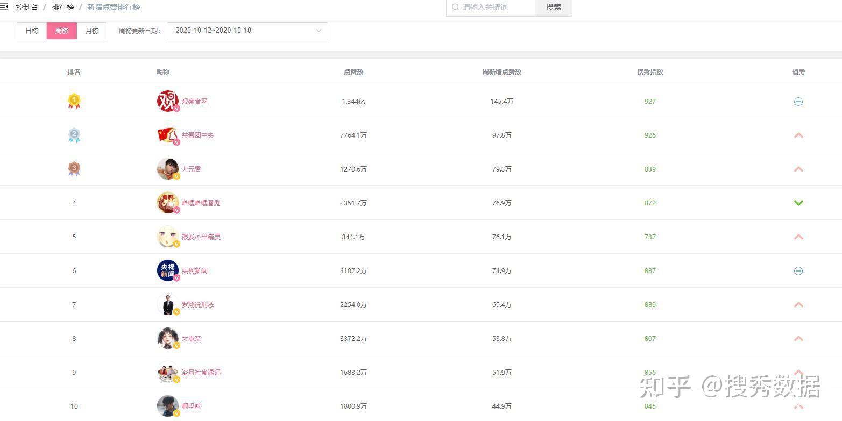Go to 控制台 in breadcrumb
The width and height of the screenshot is (842, 421).
coord(27,7)
